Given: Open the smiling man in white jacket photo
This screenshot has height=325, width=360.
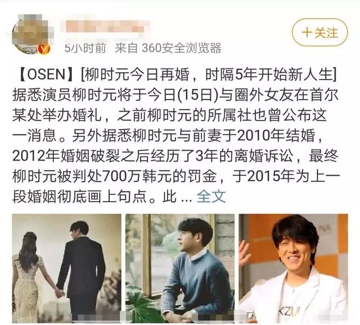Looking at the screenshot, I should [293, 268].
